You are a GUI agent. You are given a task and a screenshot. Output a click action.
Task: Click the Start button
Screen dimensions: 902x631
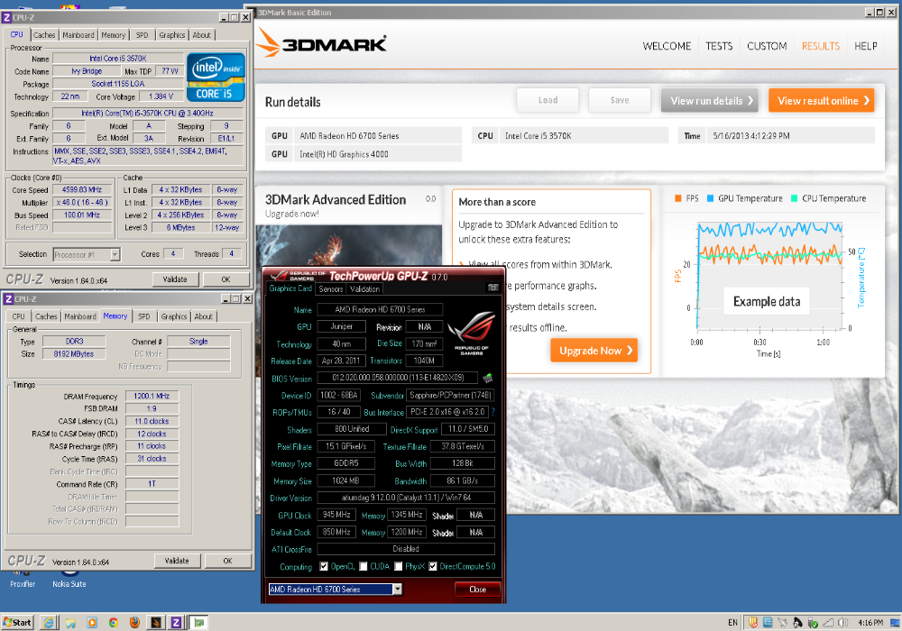coord(17,622)
